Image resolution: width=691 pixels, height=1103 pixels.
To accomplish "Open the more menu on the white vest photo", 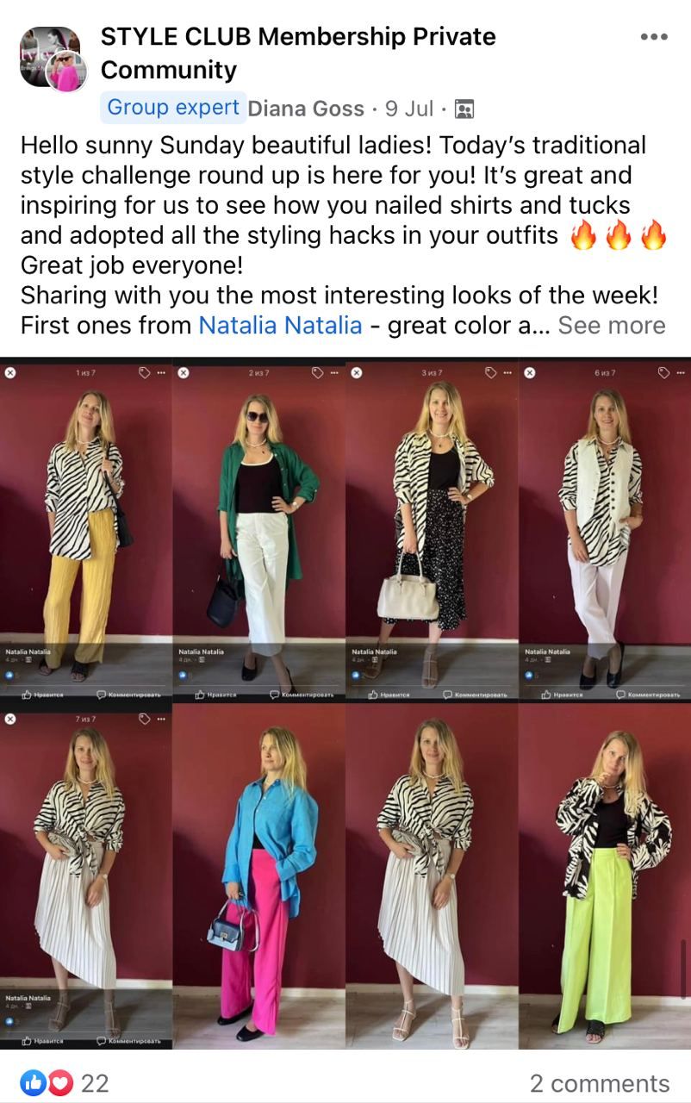I will pyautogui.click(x=680, y=373).
